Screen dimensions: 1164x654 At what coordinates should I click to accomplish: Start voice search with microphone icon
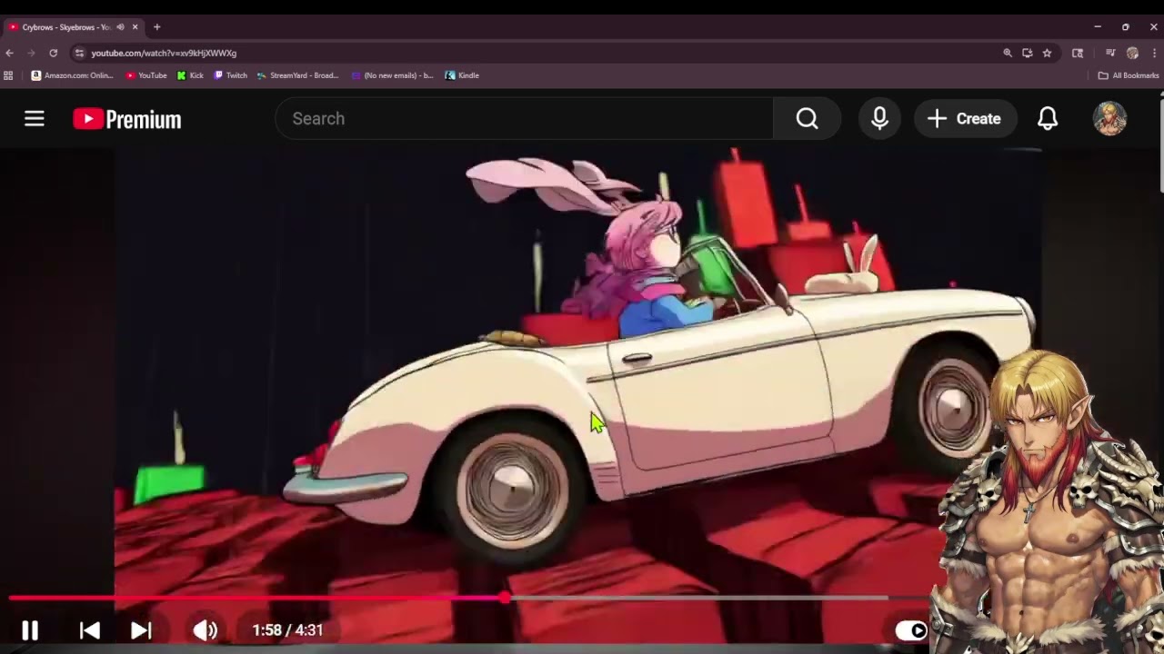879,119
